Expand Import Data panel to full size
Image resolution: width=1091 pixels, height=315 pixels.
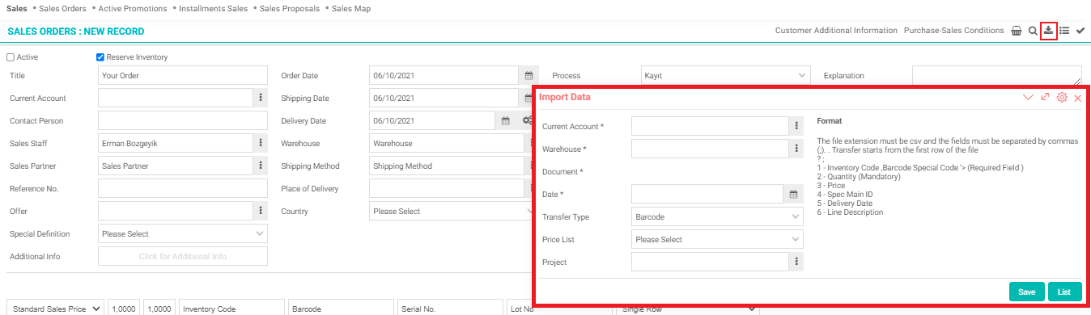[x=1045, y=97]
